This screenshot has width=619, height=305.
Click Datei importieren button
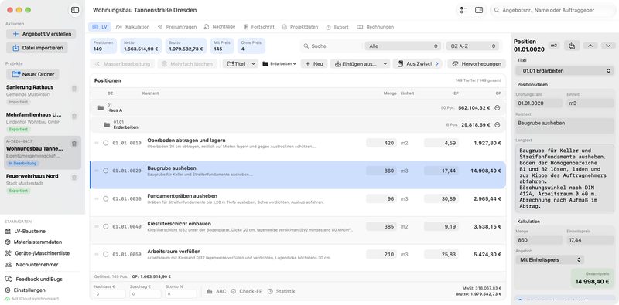click(x=36, y=48)
